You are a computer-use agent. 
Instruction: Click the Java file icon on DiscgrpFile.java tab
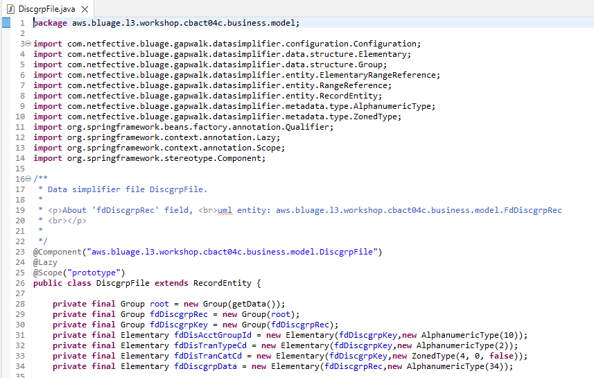coord(10,9)
